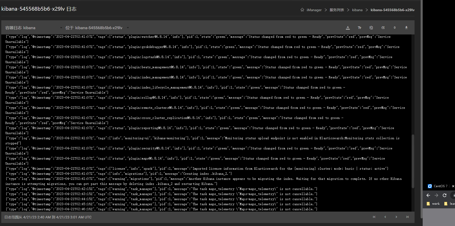The height and width of the screenshot is (226, 455).
Task: Click the 02:46:16Z task_manager warning
Action: 161,209
